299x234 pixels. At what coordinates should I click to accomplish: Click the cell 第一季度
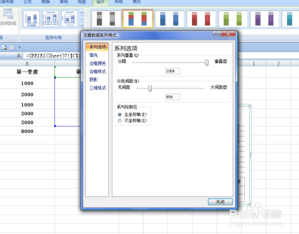[x=28, y=72]
